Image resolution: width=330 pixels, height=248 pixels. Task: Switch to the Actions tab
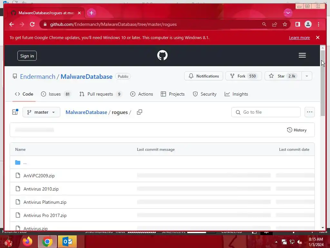[141, 94]
